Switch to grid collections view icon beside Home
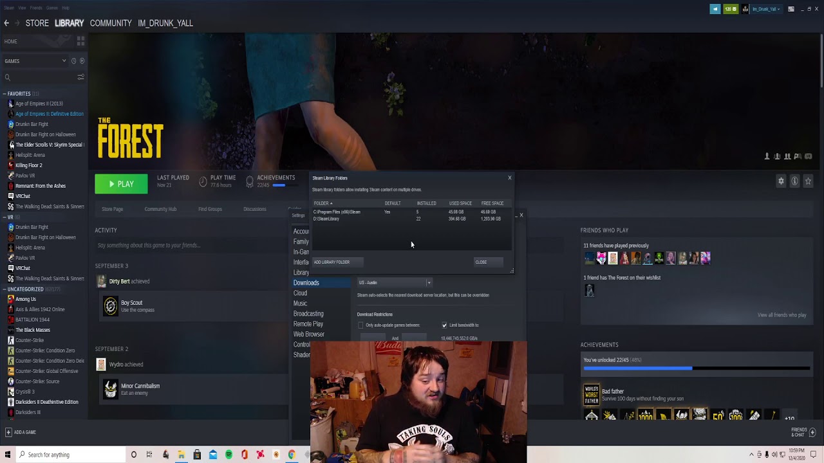The height and width of the screenshot is (463, 824). [80, 41]
